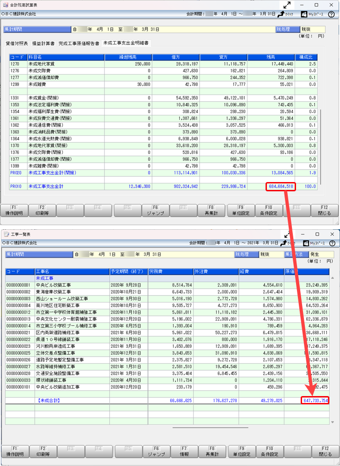The width and height of the screenshot is (340, 466).
Task: Click 労務費 column header in 工事一覧表
Action: 171,271
